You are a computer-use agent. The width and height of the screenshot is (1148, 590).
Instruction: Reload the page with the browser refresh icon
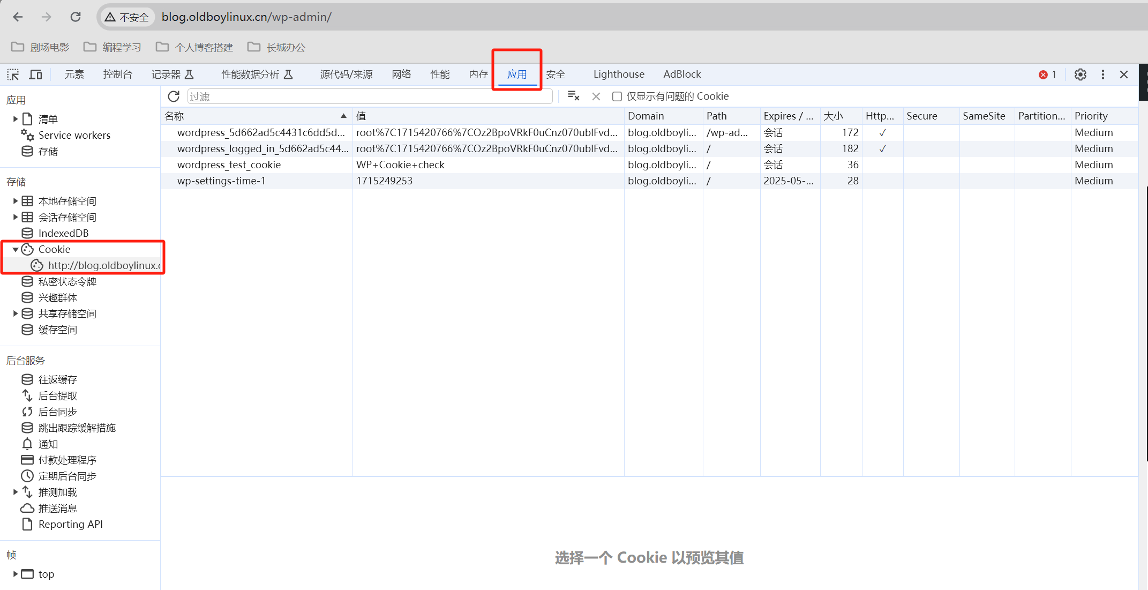76,17
